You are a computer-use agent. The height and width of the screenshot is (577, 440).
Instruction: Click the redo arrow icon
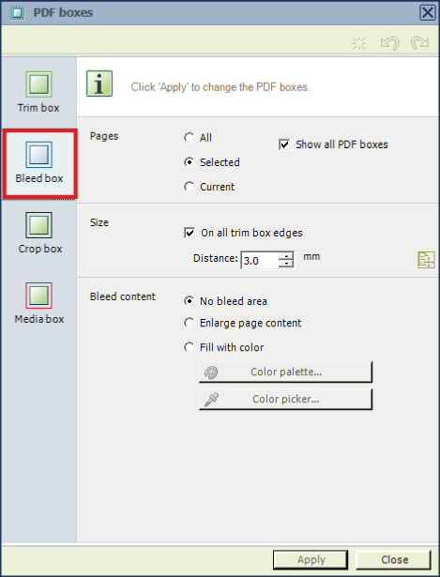point(419,43)
